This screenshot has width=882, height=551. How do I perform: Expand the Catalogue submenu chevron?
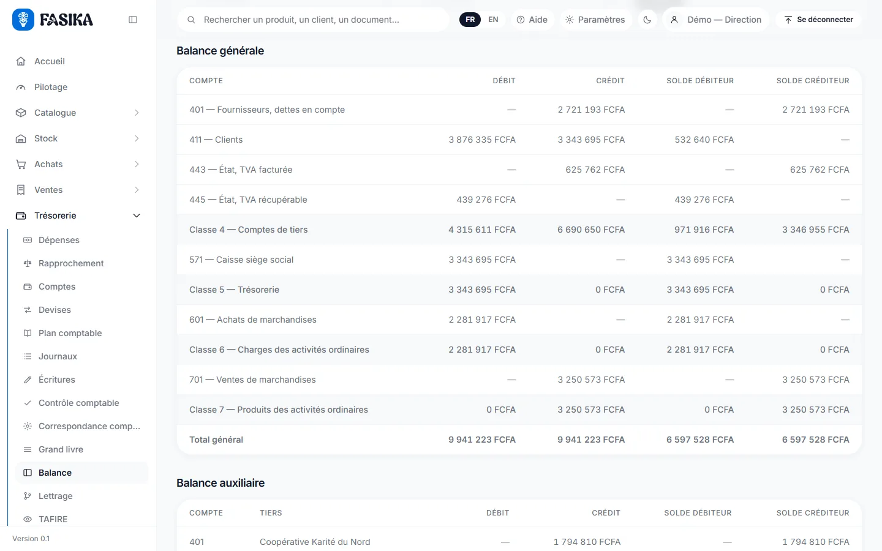(x=137, y=113)
